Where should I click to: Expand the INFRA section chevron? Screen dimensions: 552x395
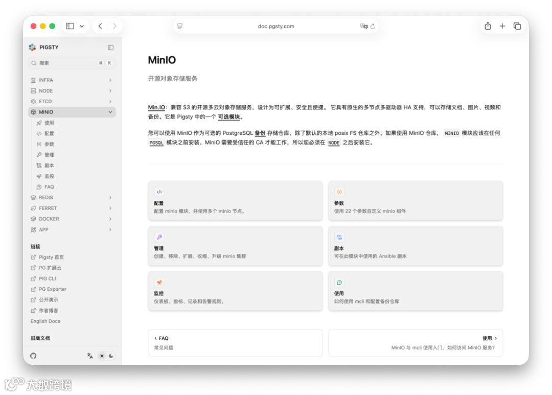coord(110,80)
